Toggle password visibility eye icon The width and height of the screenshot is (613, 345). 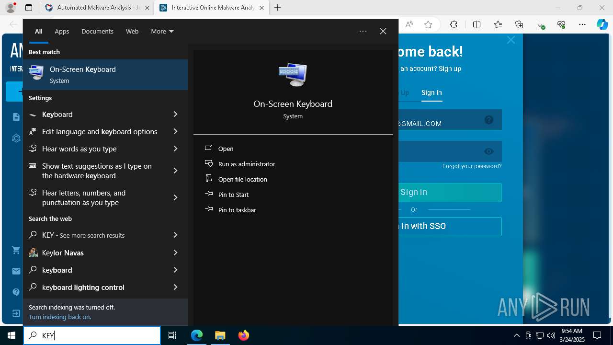[x=489, y=151]
